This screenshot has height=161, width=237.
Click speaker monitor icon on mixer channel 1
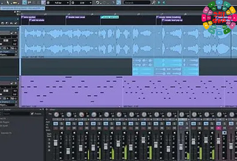coord(62,133)
